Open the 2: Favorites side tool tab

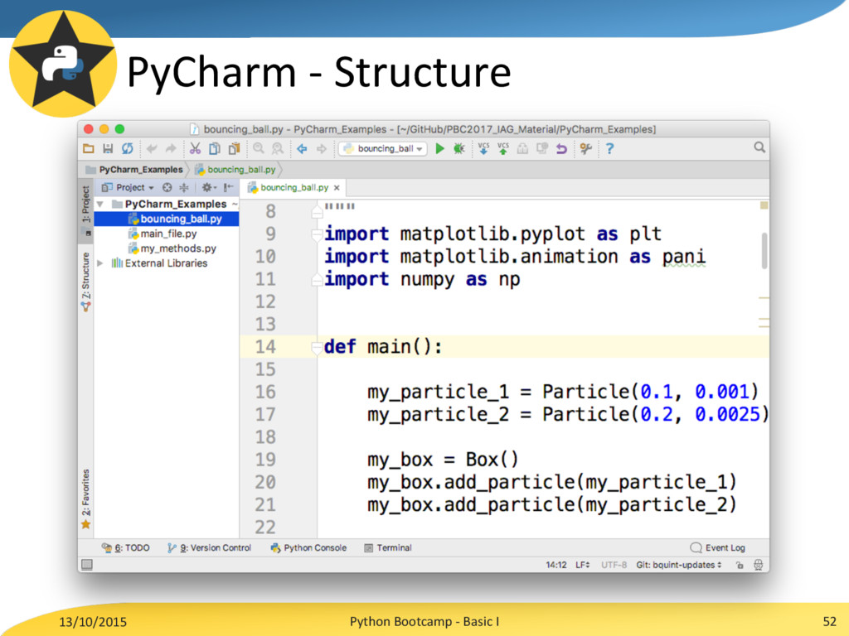pyautogui.click(x=85, y=499)
